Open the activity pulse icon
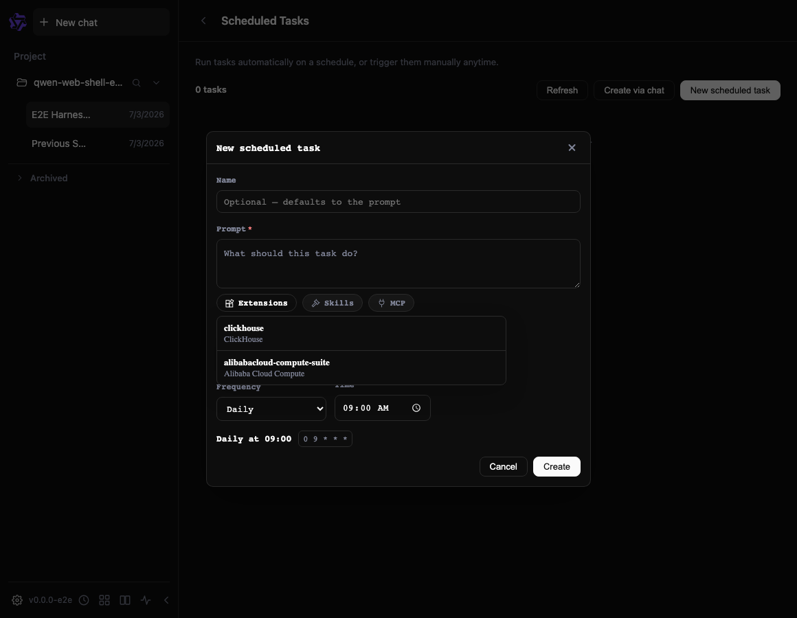This screenshot has height=618, width=797. coord(146,600)
